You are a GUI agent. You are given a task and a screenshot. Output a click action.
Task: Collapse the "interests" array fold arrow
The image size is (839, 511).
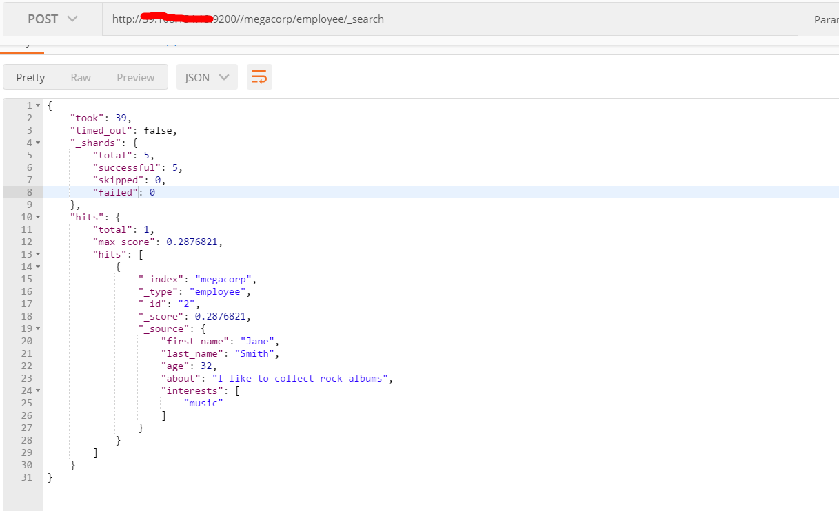pyautogui.click(x=38, y=390)
